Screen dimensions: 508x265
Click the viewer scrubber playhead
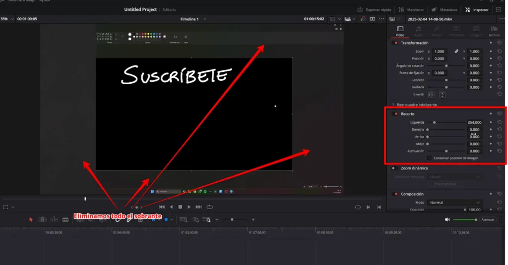85,199
